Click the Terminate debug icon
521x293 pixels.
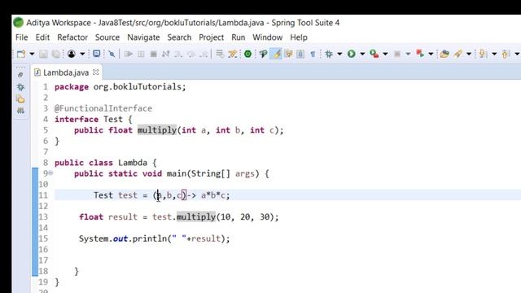click(x=153, y=54)
